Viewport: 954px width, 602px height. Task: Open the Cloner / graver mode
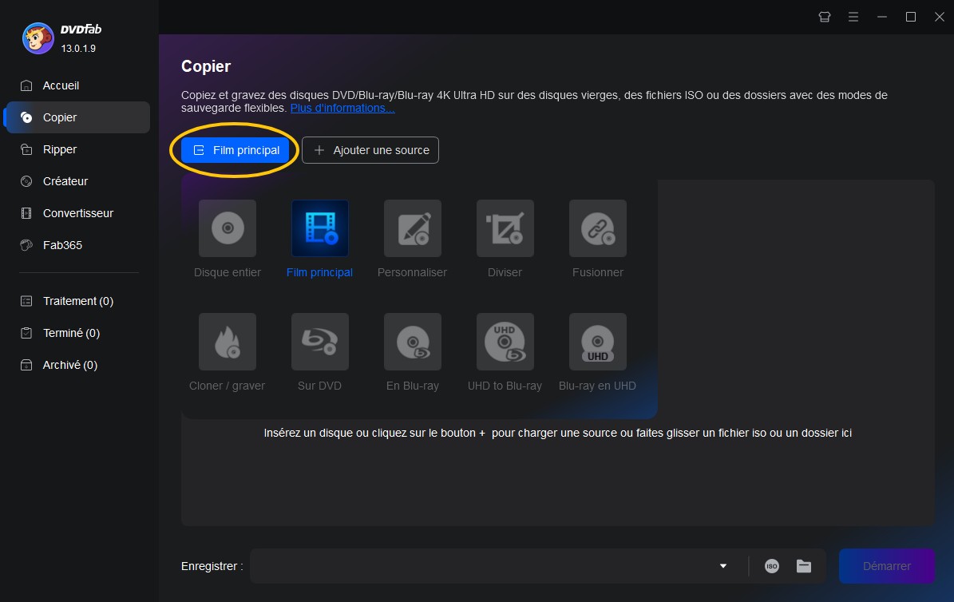[228, 342]
